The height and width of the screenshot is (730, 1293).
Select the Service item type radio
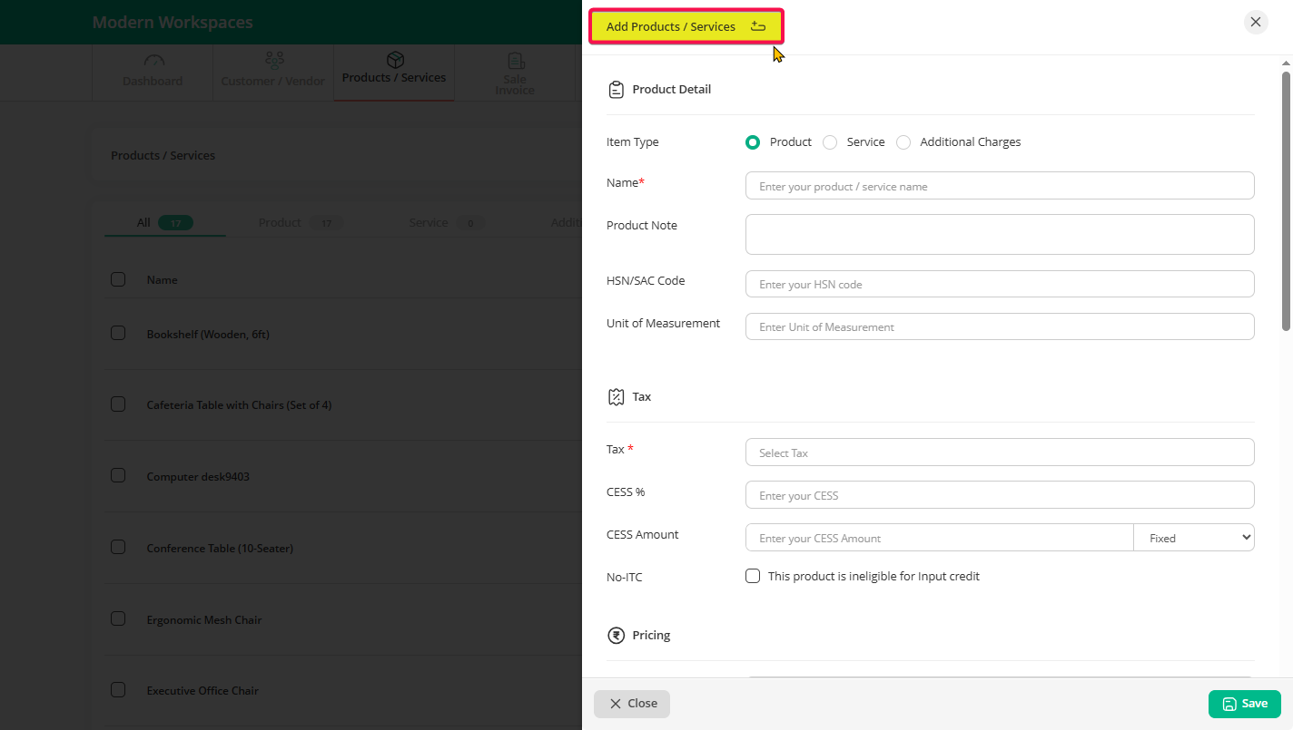[x=830, y=142]
